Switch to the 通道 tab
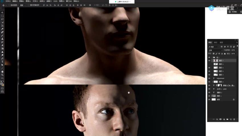 point(221,42)
